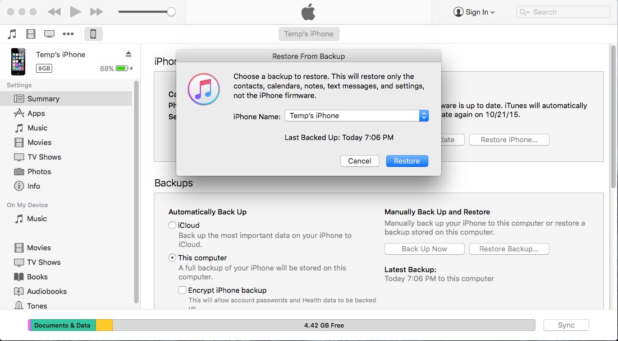Click the rewind playback button

(54, 12)
